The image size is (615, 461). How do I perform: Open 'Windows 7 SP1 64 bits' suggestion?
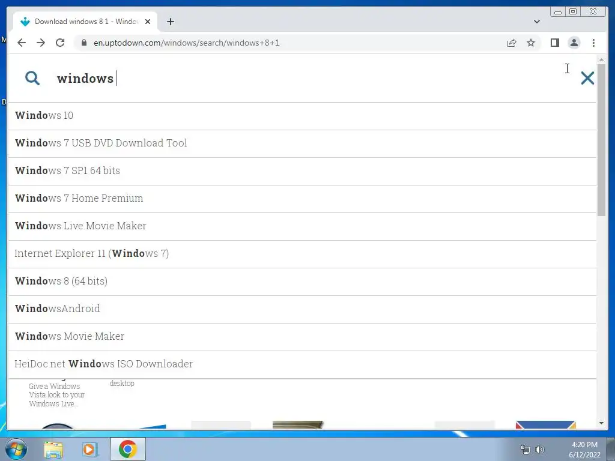pyautogui.click(x=302, y=171)
